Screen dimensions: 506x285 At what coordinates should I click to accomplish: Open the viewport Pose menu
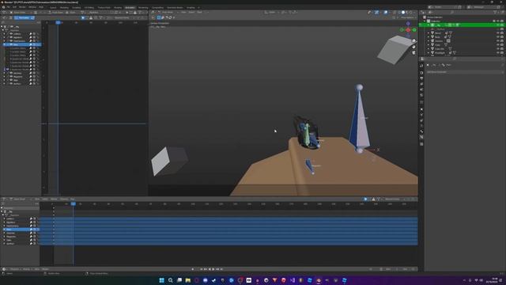click(199, 13)
